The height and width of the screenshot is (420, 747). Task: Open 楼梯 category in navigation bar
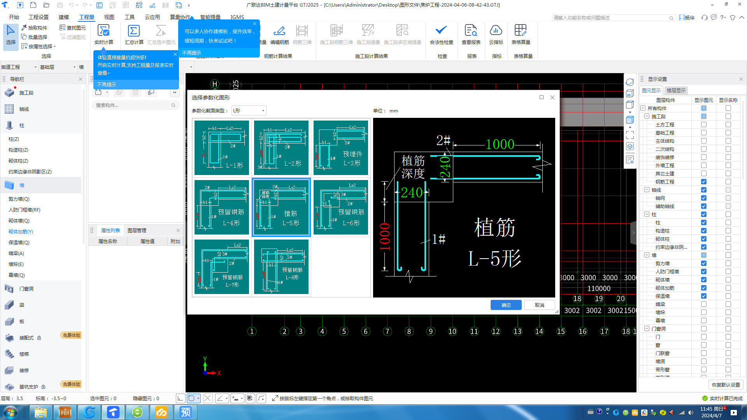point(24,354)
